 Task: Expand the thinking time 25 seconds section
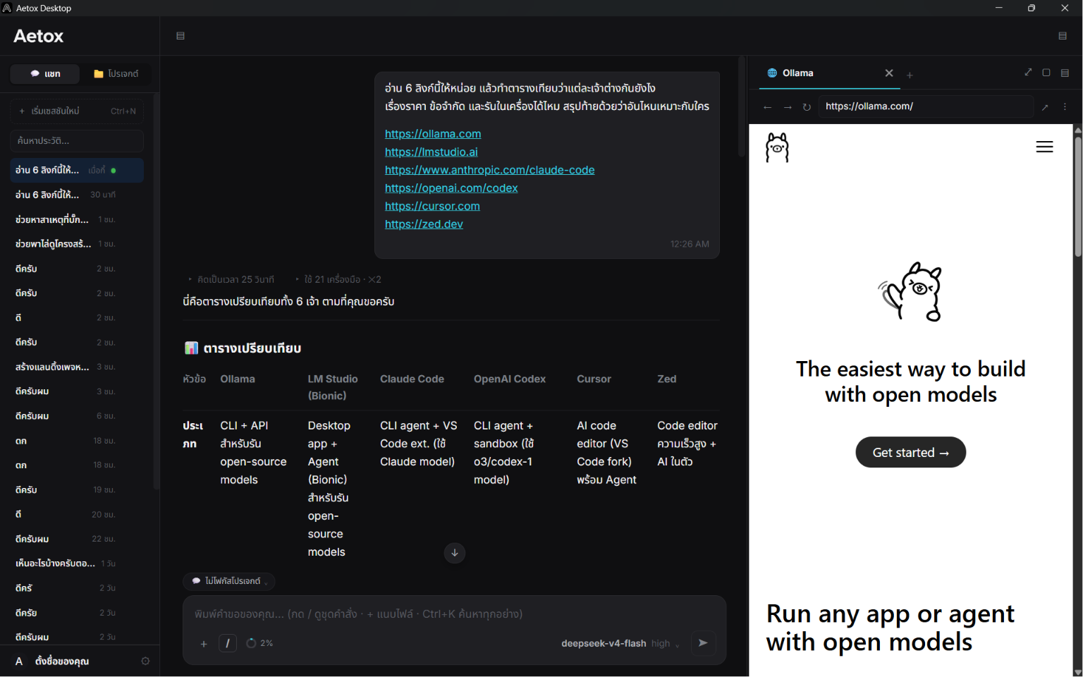pyautogui.click(x=231, y=279)
